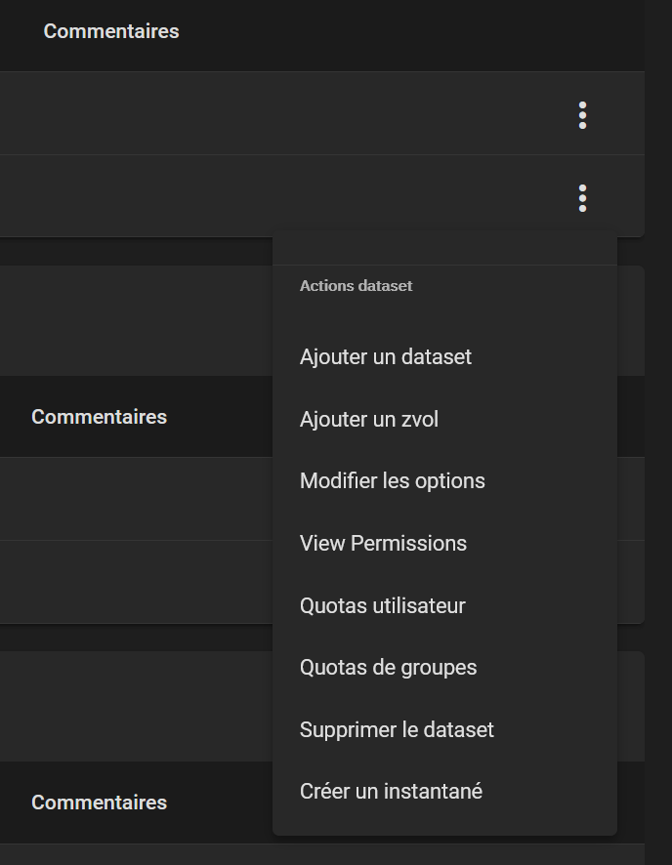The image size is (672, 865).
Task: Click the middle Commentaires column header
Action: click(100, 417)
